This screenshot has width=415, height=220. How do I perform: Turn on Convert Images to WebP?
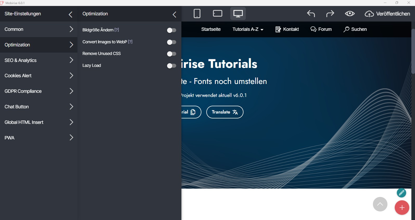pyautogui.click(x=172, y=42)
